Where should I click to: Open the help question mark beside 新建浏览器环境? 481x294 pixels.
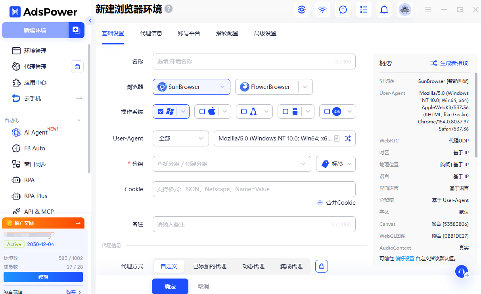[x=169, y=9]
